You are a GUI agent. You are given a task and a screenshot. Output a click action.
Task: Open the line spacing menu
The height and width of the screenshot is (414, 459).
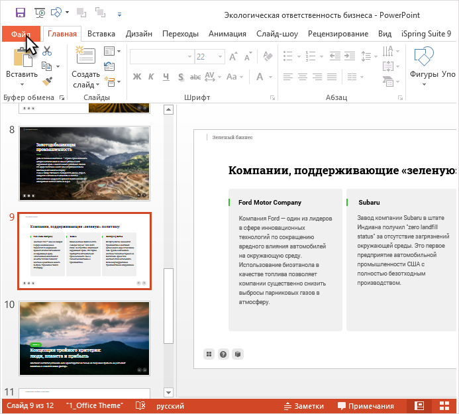click(x=368, y=56)
